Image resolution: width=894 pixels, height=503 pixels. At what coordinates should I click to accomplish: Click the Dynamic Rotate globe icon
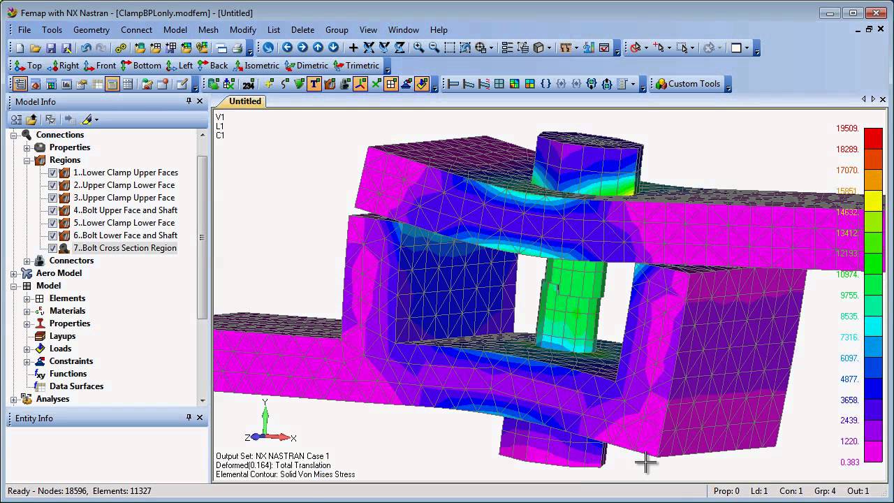tap(268, 48)
